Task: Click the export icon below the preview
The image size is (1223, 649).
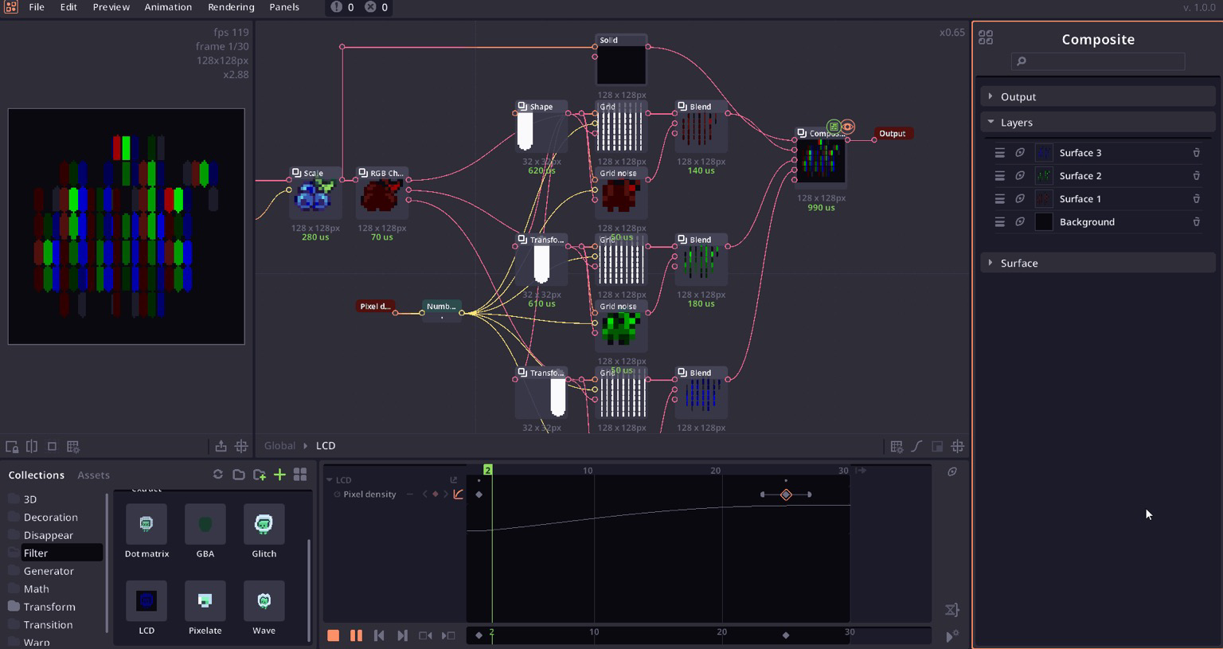Action: point(221,447)
